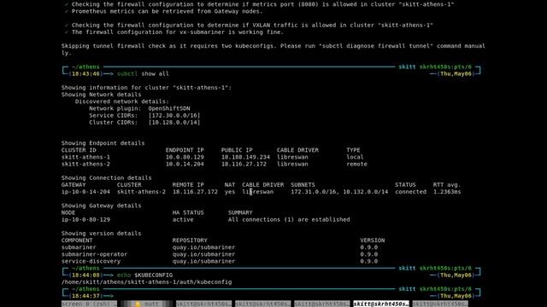Click endpoint IP 10.0.80.129
This screenshot has height=307, width=547.
tap(185, 157)
